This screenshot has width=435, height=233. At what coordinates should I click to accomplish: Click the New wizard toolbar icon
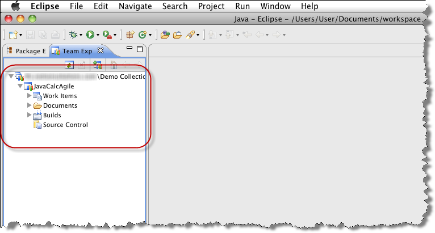click(12, 35)
